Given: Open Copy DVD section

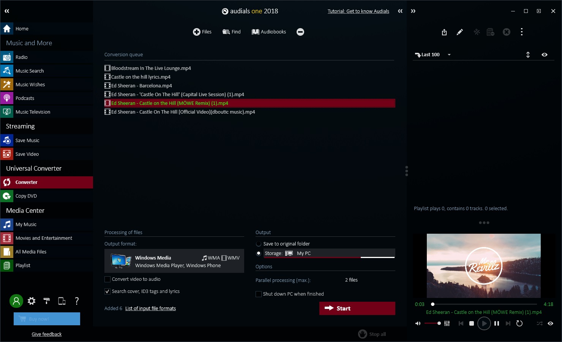Looking at the screenshot, I should point(46,196).
